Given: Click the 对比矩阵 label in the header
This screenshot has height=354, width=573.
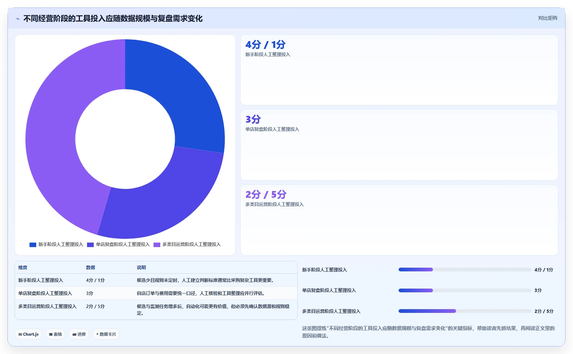Looking at the screenshot, I should tap(548, 18).
